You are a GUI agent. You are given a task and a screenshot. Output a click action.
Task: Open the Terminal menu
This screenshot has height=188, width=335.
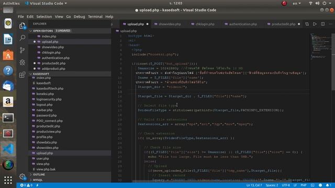pyautogui.click(x=95, y=17)
